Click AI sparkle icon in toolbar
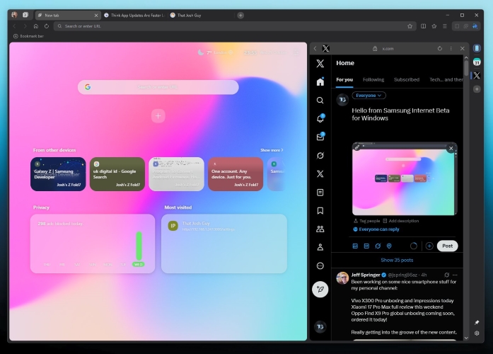This screenshot has width=493, height=354. (475, 26)
